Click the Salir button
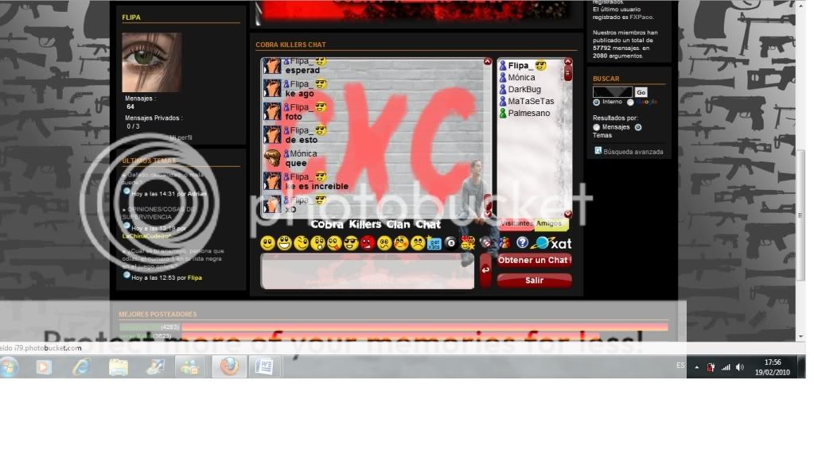814x457 pixels. click(534, 280)
